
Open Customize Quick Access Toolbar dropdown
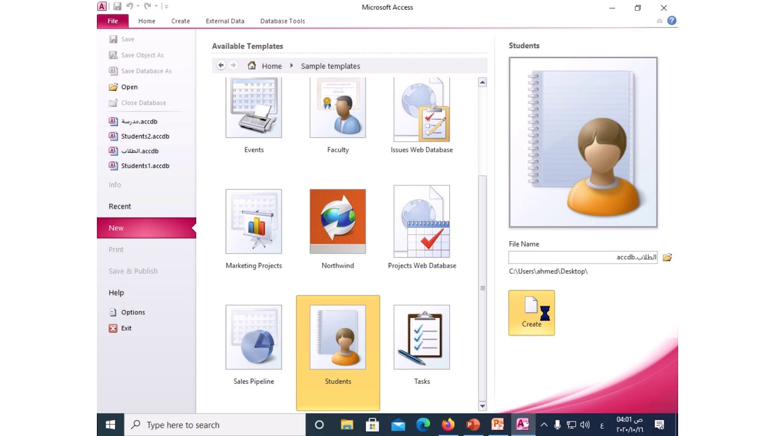pyautogui.click(x=166, y=7)
